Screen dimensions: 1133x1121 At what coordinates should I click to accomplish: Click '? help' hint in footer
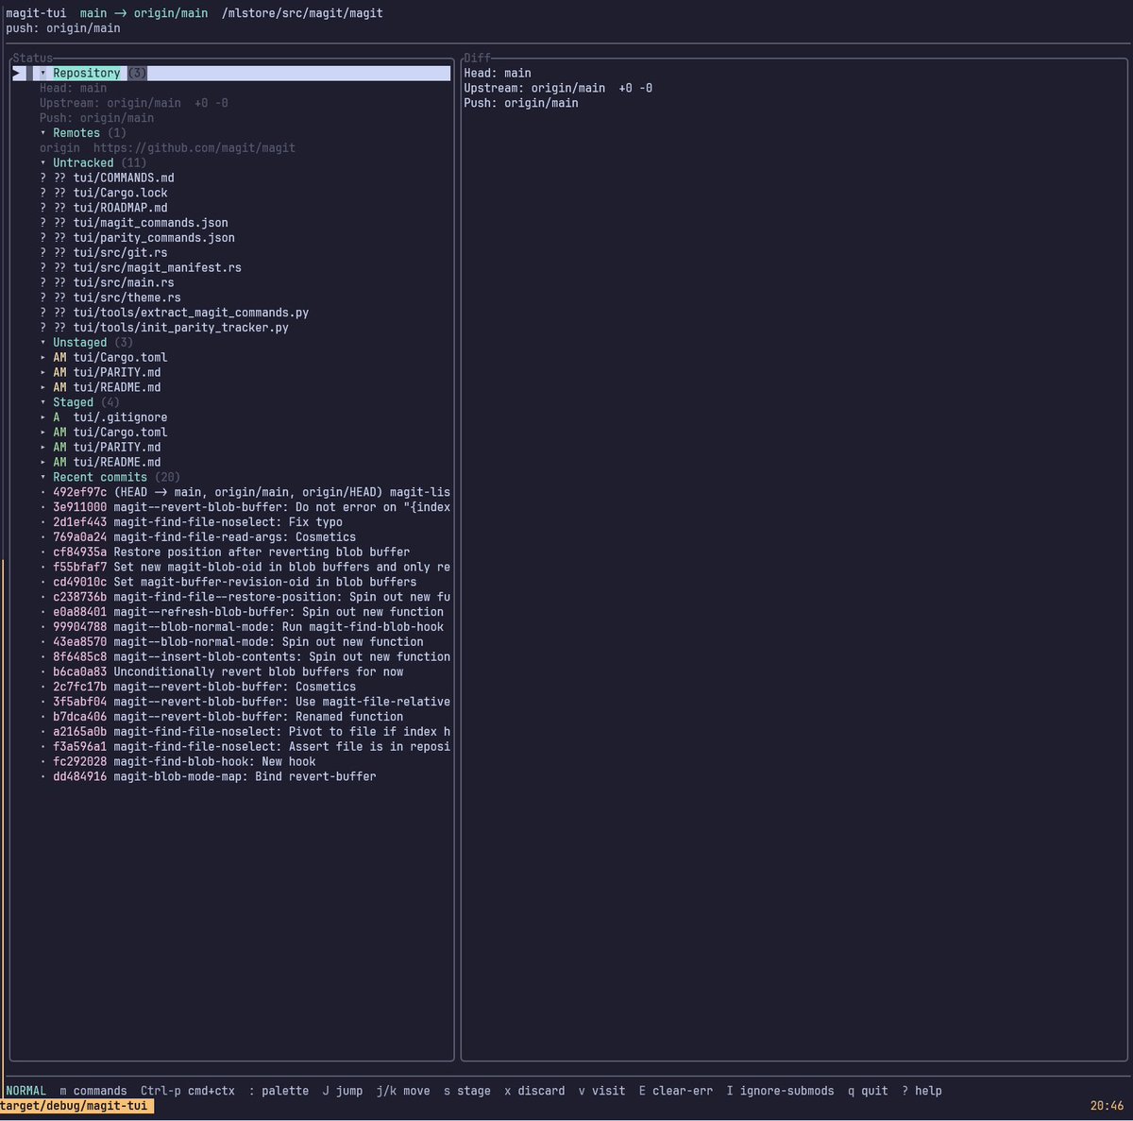(x=922, y=1091)
